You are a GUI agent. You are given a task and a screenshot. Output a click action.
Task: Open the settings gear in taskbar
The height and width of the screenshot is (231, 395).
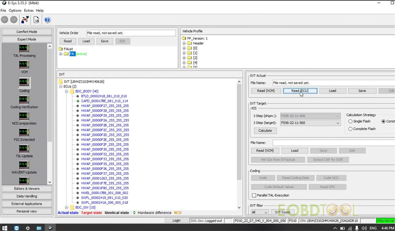coord(28,228)
